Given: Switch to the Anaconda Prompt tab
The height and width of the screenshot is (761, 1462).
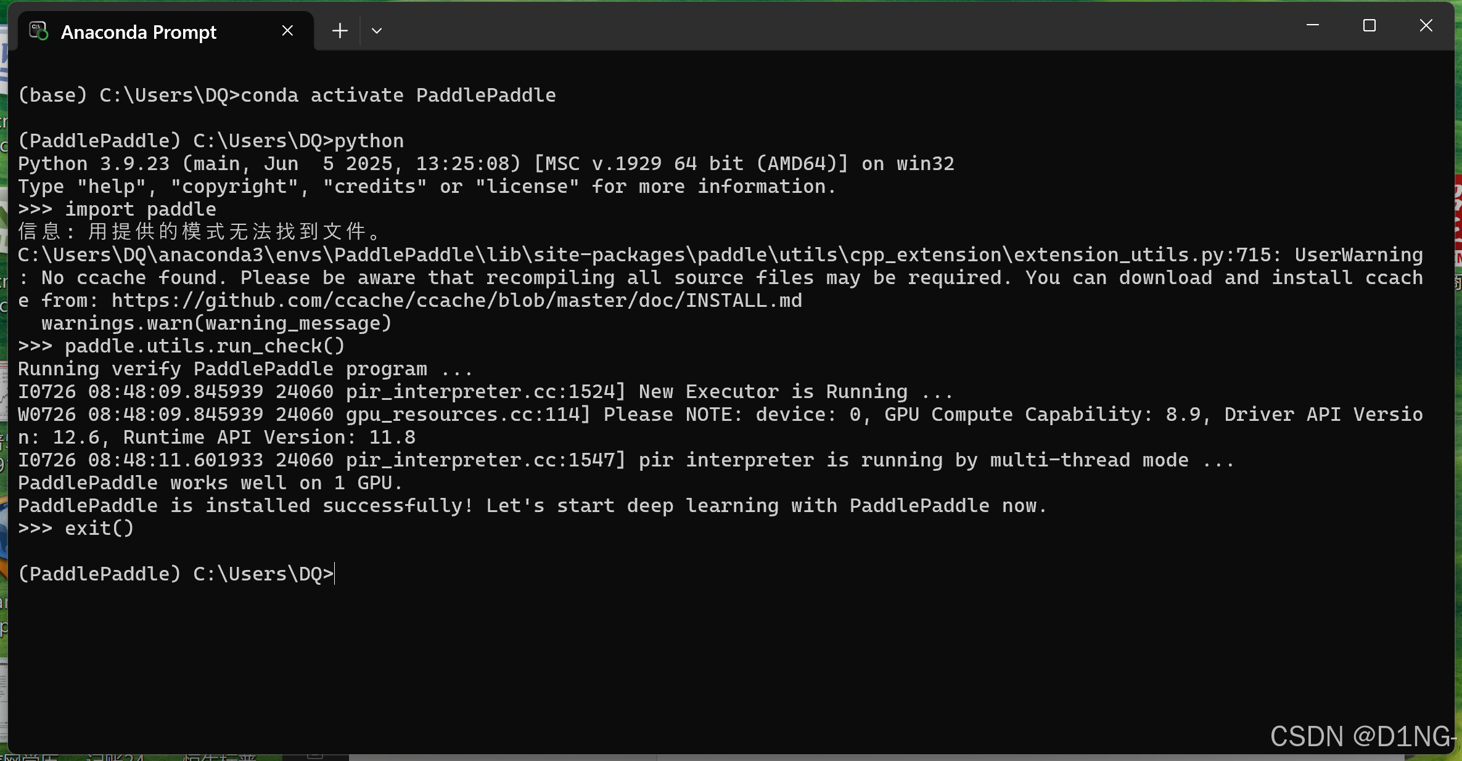Looking at the screenshot, I should [139, 31].
